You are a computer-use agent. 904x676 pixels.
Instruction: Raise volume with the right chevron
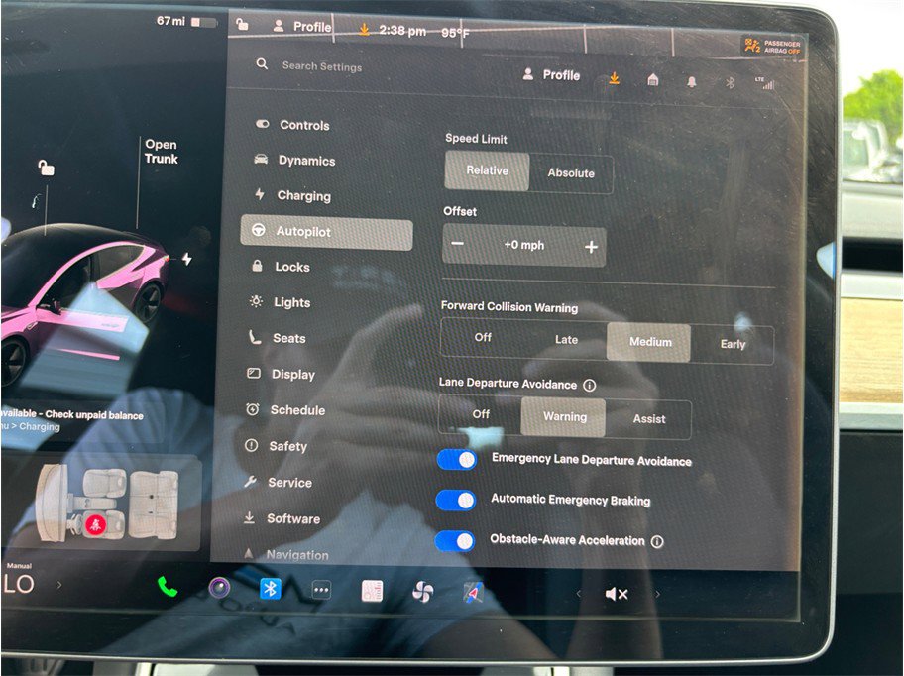click(x=656, y=593)
